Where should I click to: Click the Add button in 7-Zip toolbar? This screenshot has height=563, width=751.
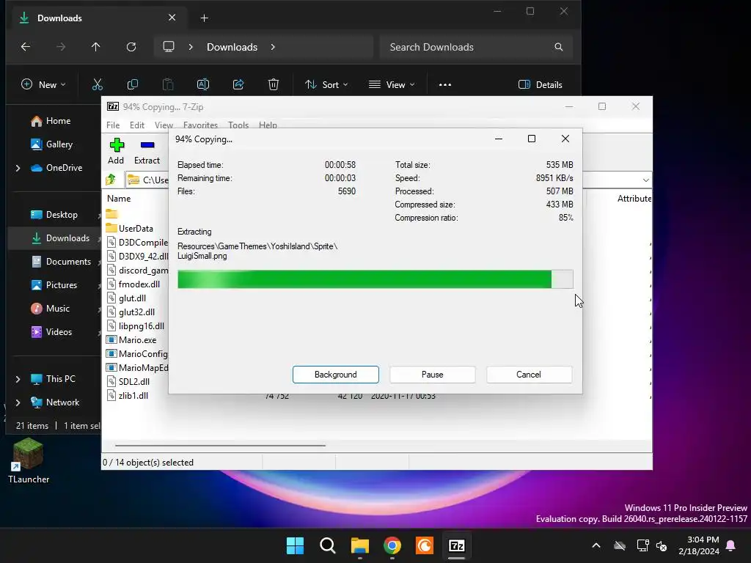pyautogui.click(x=116, y=151)
